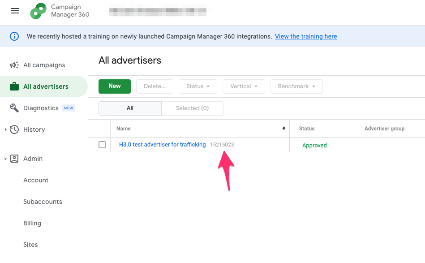425x263 pixels.
Task: Click the History clock icon
Action: point(14,129)
